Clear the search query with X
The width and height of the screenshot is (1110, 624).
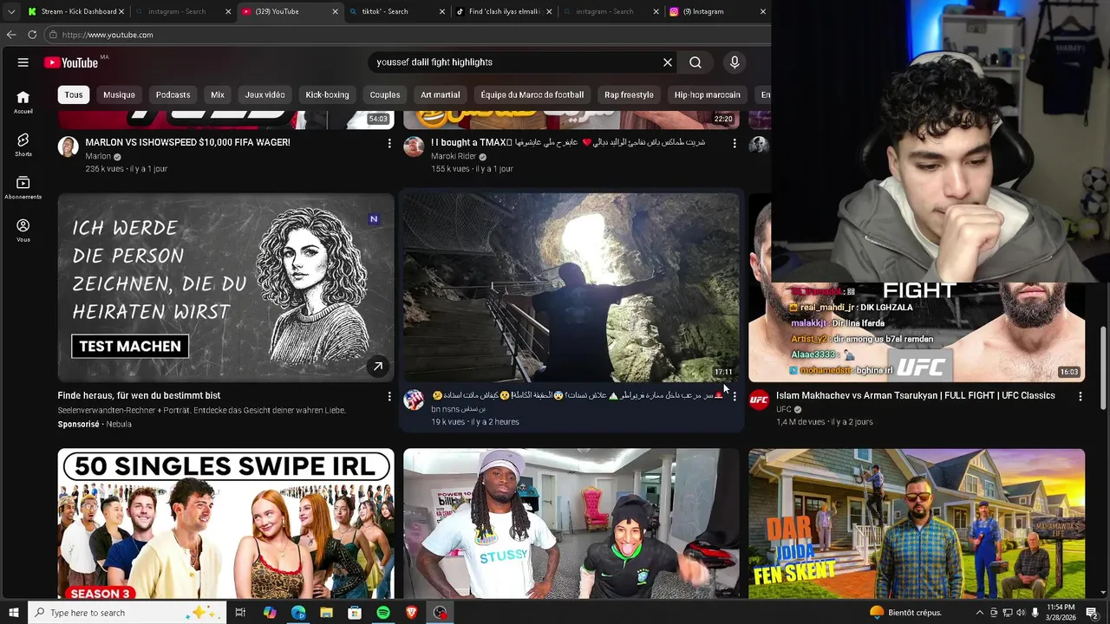coord(668,62)
